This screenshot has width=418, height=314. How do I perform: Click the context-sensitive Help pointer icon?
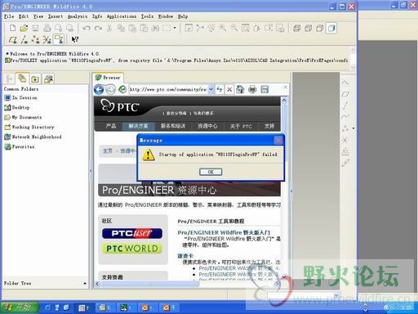[74, 39]
